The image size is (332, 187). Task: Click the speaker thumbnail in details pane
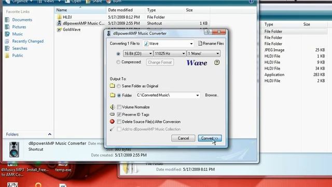coord(14,150)
